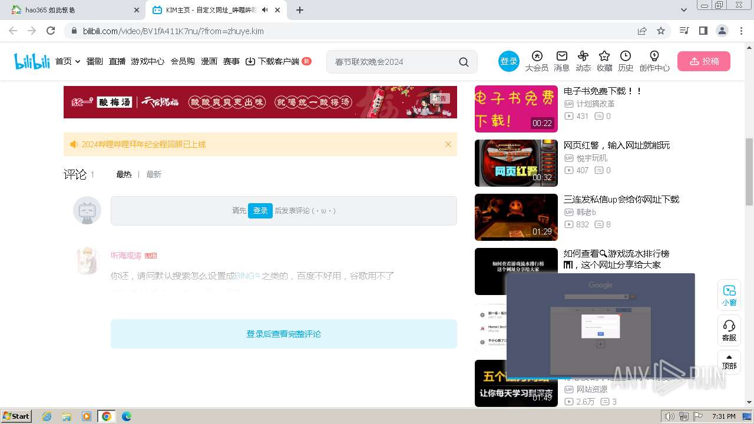Click the share page icon in address bar
The height and width of the screenshot is (424, 754).
pyautogui.click(x=642, y=31)
